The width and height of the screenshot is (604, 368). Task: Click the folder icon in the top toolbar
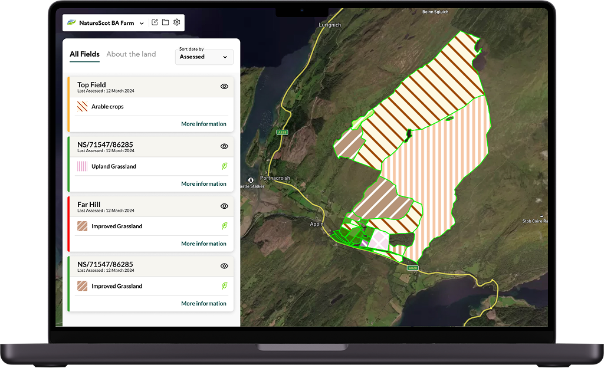tap(165, 22)
